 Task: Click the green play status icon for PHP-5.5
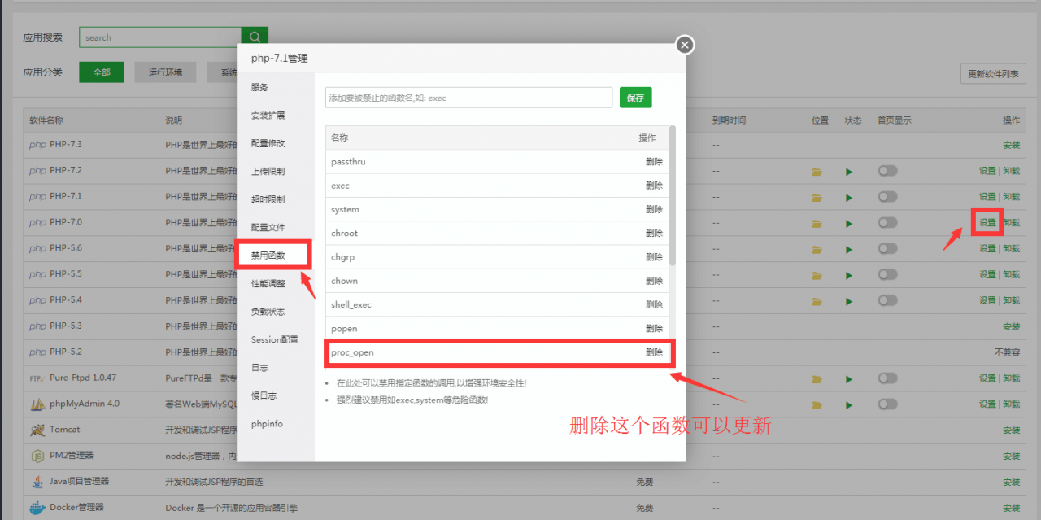849,275
